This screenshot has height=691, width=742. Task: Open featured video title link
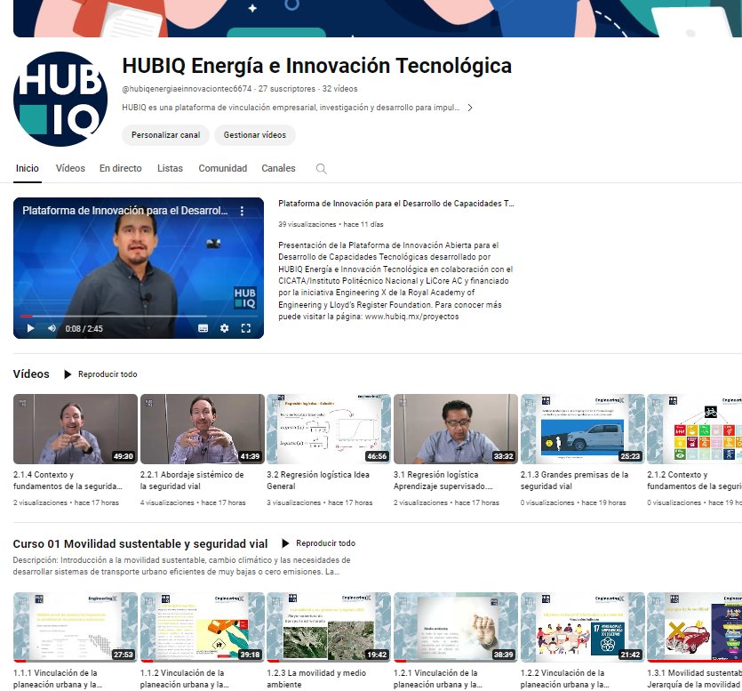[396, 204]
